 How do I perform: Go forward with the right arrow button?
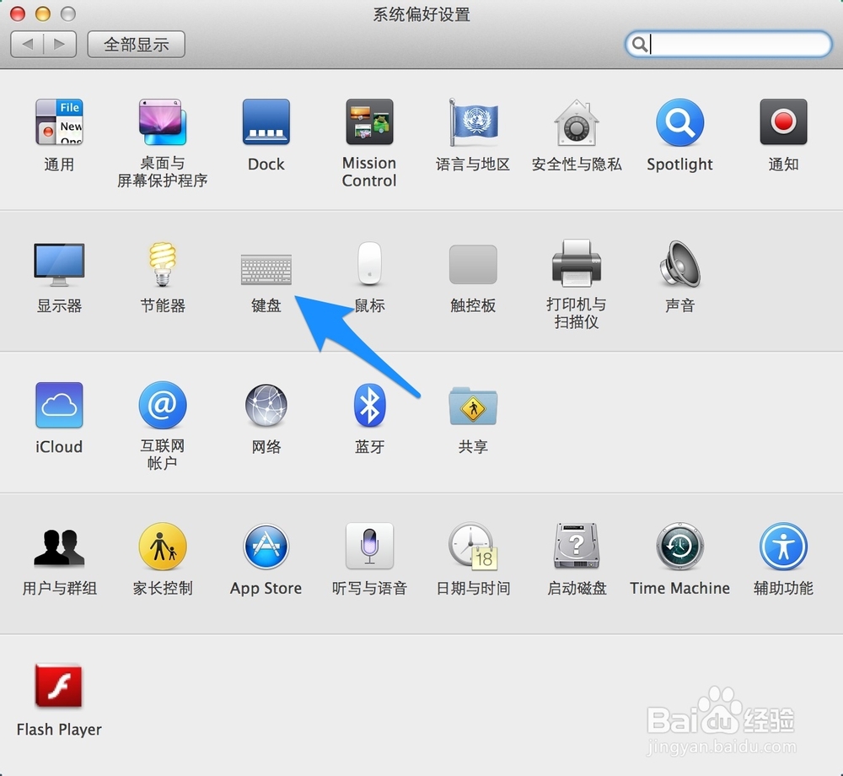click(60, 44)
